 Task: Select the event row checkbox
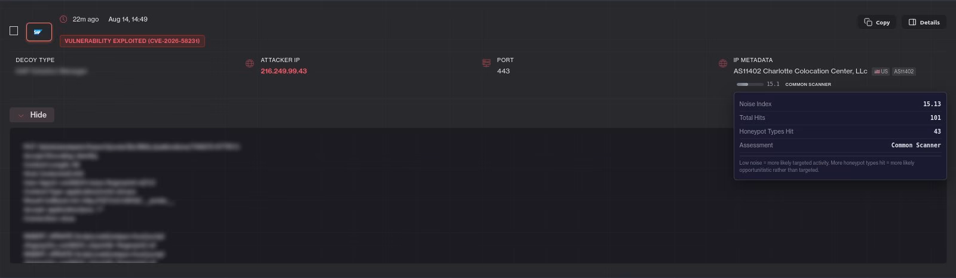[14, 31]
